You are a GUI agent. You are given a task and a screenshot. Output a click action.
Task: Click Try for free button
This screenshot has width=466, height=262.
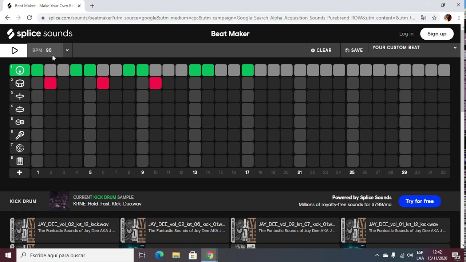tap(419, 201)
